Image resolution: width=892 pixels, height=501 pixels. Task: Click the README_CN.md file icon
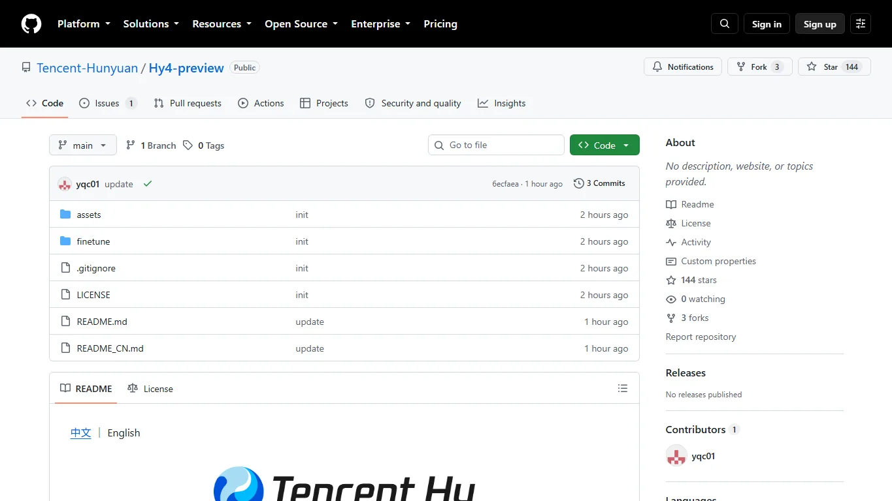65,348
